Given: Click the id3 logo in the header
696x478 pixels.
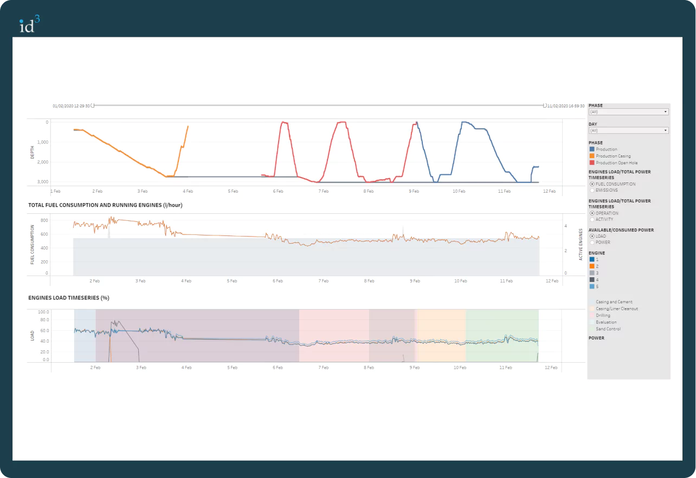Looking at the screenshot, I should click(29, 24).
